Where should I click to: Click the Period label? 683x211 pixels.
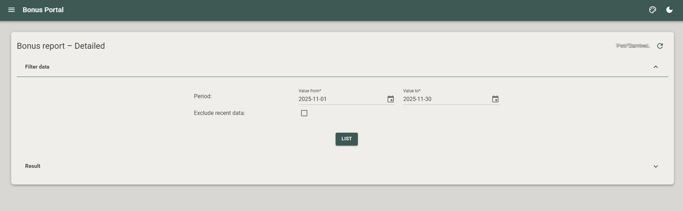(x=203, y=96)
